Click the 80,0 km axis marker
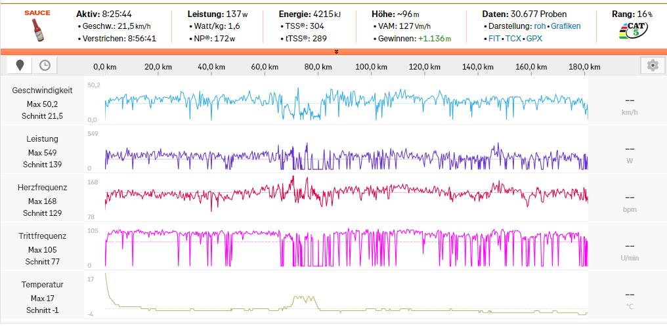This screenshot has width=667, height=332. tap(318, 67)
